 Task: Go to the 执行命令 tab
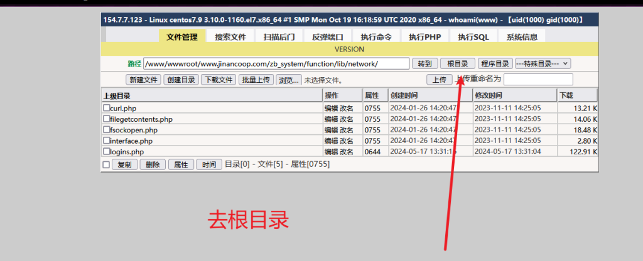coord(376,37)
